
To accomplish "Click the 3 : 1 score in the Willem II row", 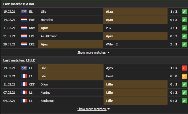I will [174, 44].
